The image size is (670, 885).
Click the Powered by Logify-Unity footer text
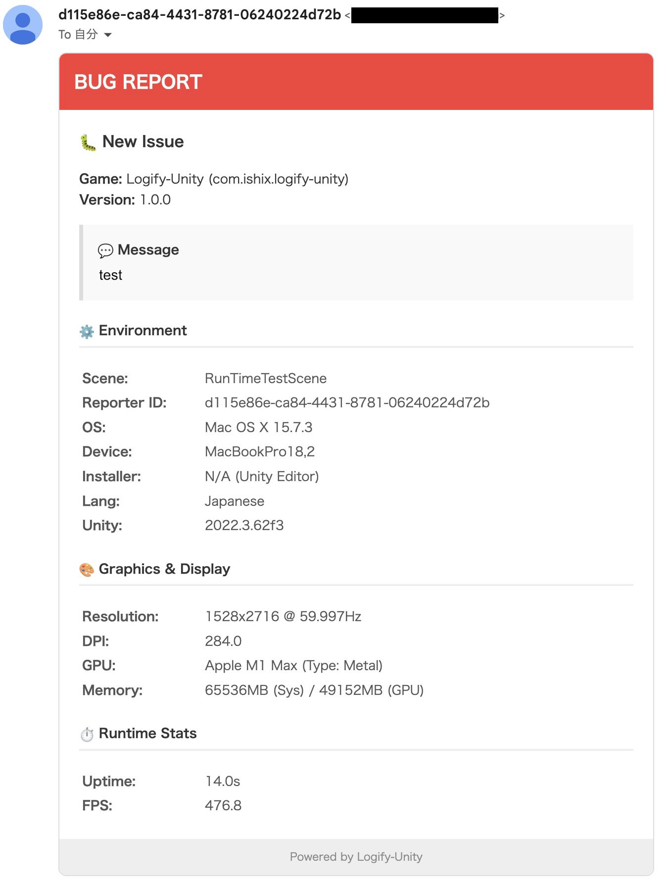tap(356, 857)
